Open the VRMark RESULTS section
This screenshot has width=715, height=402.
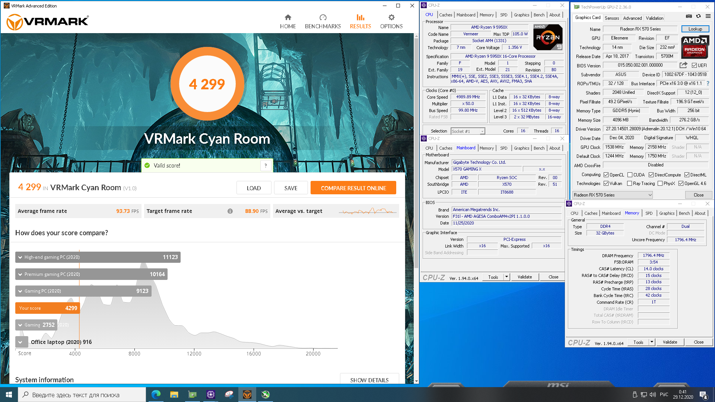click(360, 22)
